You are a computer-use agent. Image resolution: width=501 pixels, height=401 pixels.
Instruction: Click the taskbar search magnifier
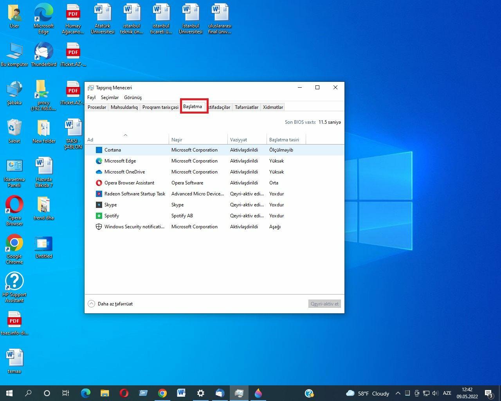click(x=28, y=393)
